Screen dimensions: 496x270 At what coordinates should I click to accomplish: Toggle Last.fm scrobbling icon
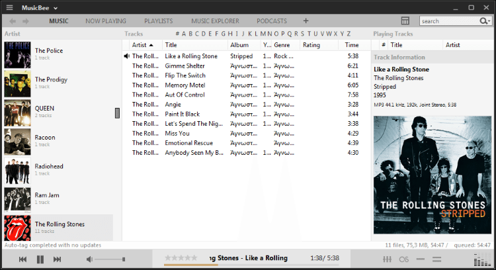(404, 259)
